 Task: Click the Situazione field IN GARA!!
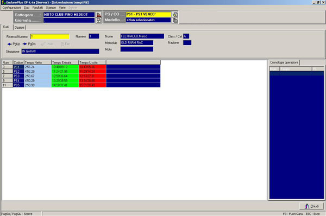coord(60,52)
